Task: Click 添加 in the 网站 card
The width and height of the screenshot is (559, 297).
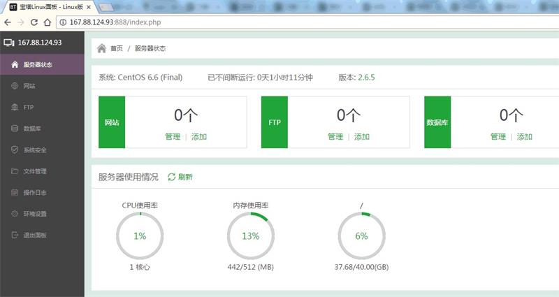Action: point(199,136)
